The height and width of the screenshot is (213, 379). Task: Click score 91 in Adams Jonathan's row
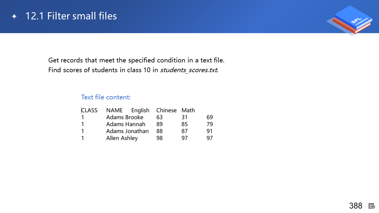(x=210, y=131)
